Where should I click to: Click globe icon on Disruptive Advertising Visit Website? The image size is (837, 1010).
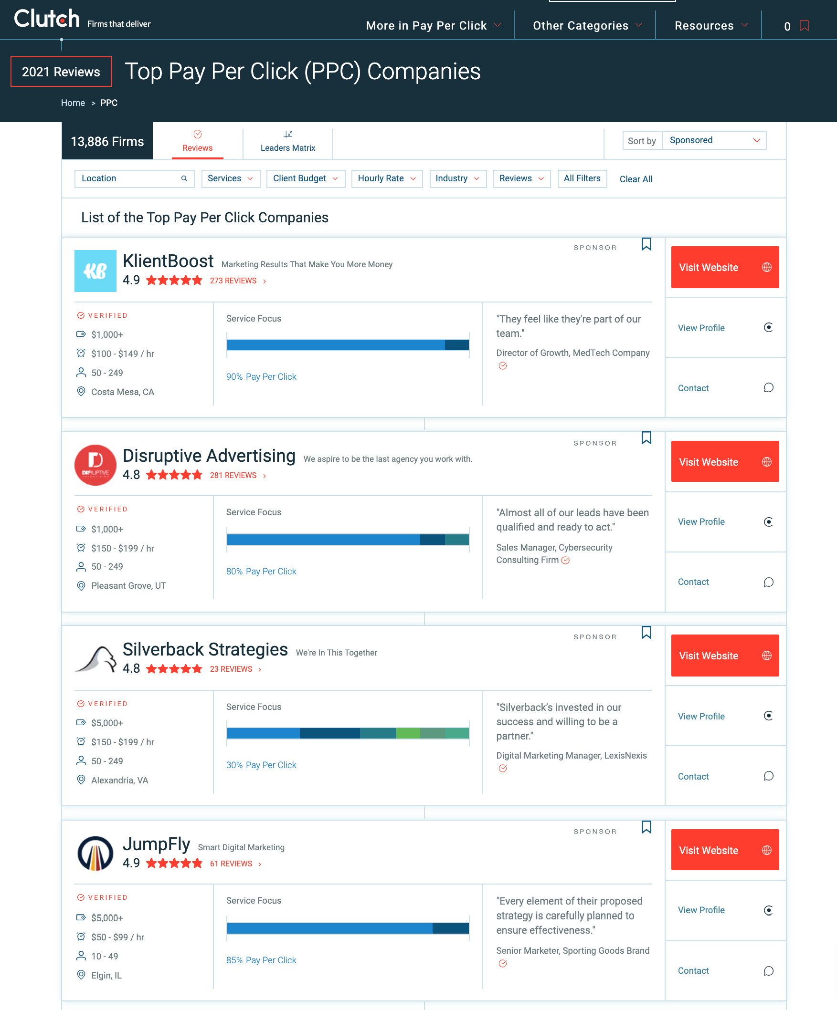pyautogui.click(x=767, y=462)
